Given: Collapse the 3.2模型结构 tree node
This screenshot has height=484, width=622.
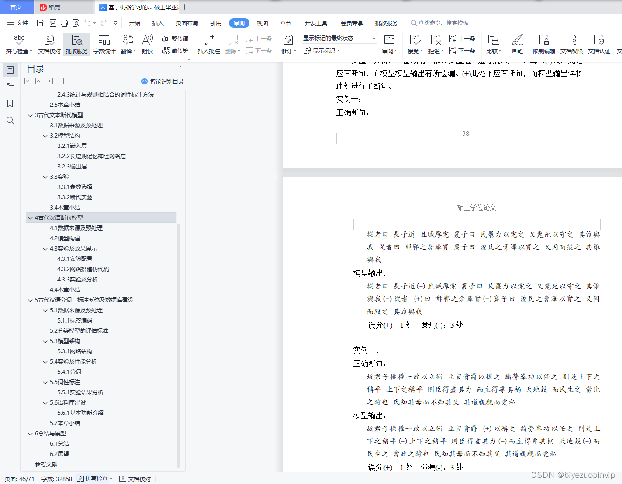Looking at the screenshot, I should (45, 136).
